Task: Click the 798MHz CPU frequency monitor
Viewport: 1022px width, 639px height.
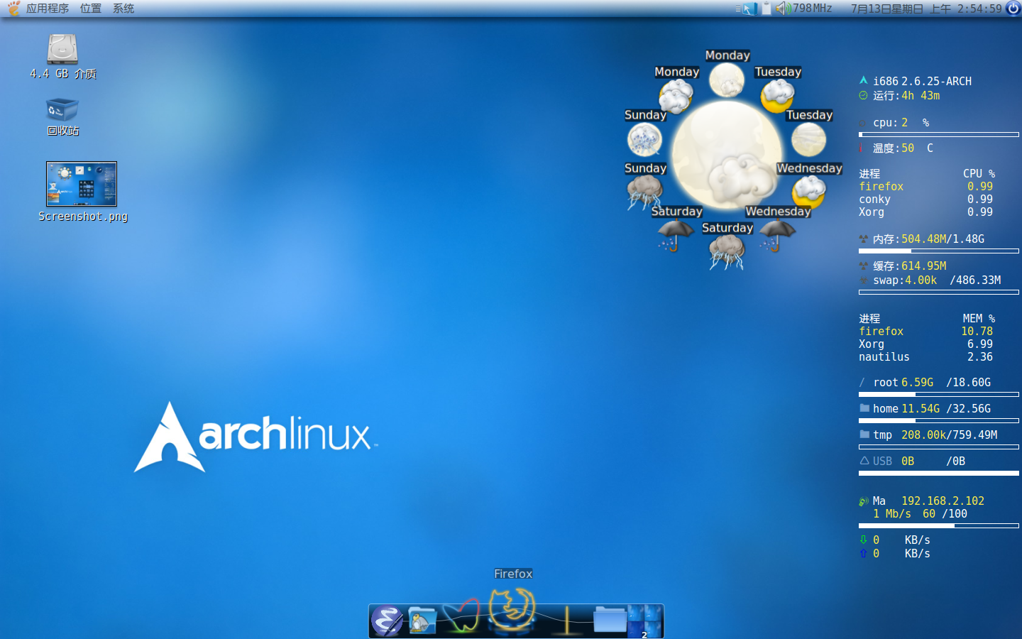Action: point(813,9)
